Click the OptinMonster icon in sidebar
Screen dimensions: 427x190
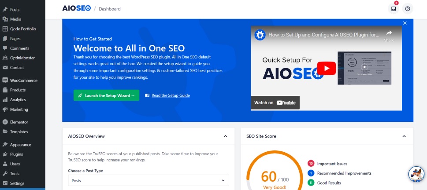(5, 58)
